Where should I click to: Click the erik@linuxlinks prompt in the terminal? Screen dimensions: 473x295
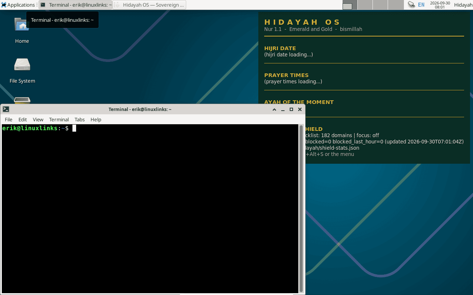click(x=35, y=128)
